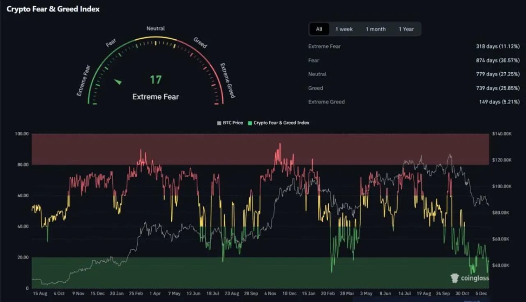Click the green Fear & Greed legend swatch
Viewport: 526px width, 302px height.
click(x=250, y=123)
